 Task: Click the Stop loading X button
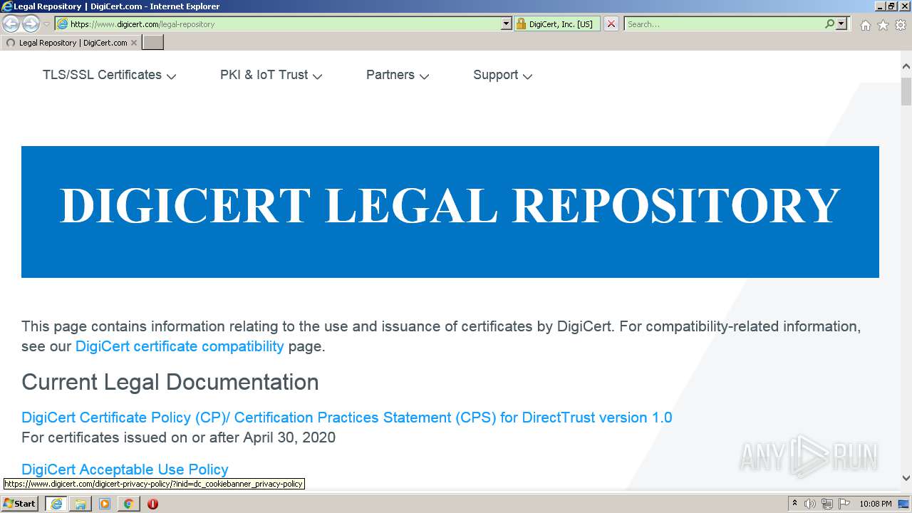pyautogui.click(x=611, y=24)
